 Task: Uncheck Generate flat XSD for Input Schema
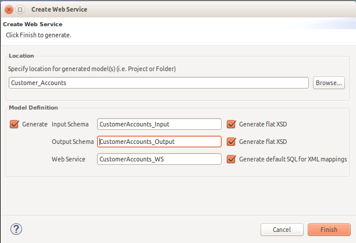pyautogui.click(x=232, y=124)
